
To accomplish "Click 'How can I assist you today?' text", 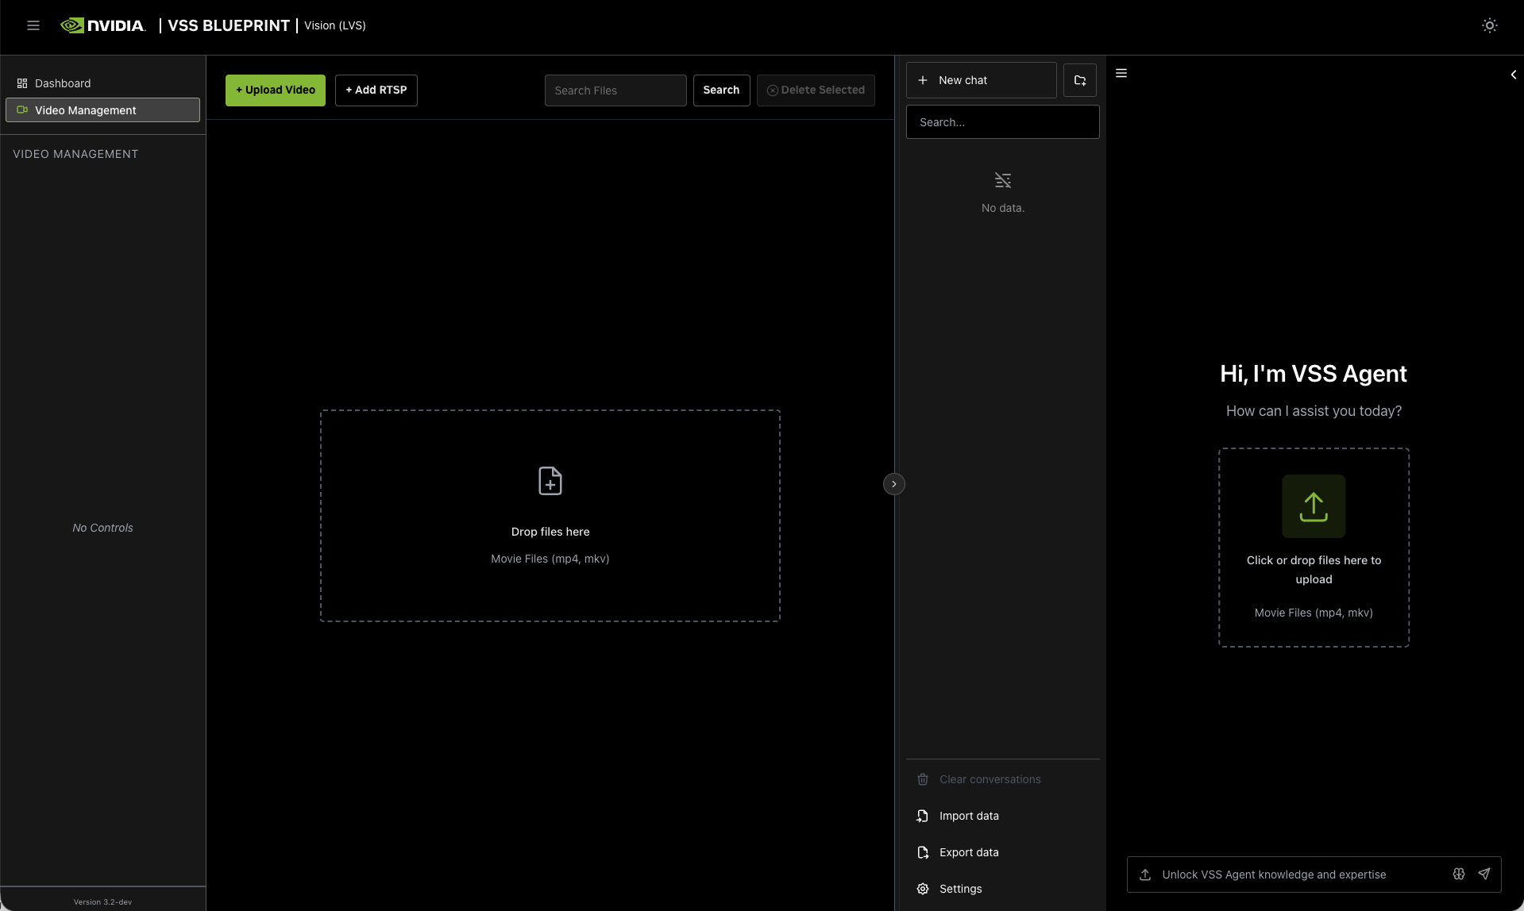I will coord(1314,411).
